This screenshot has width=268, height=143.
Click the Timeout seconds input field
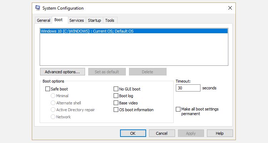pyautogui.click(x=188, y=88)
